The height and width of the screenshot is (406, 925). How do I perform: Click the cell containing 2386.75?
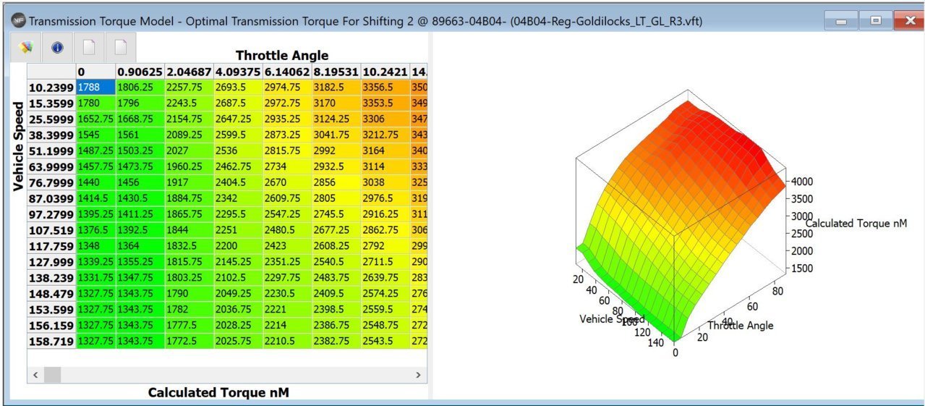point(336,325)
